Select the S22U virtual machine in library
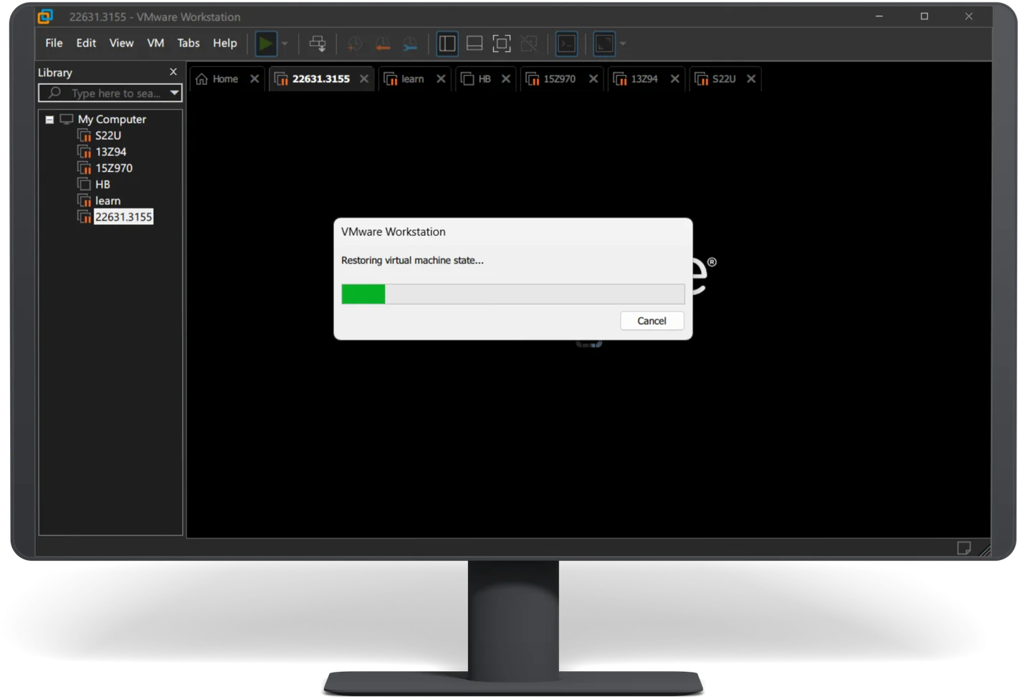Screen dimensions: 1025x699 (x=108, y=135)
